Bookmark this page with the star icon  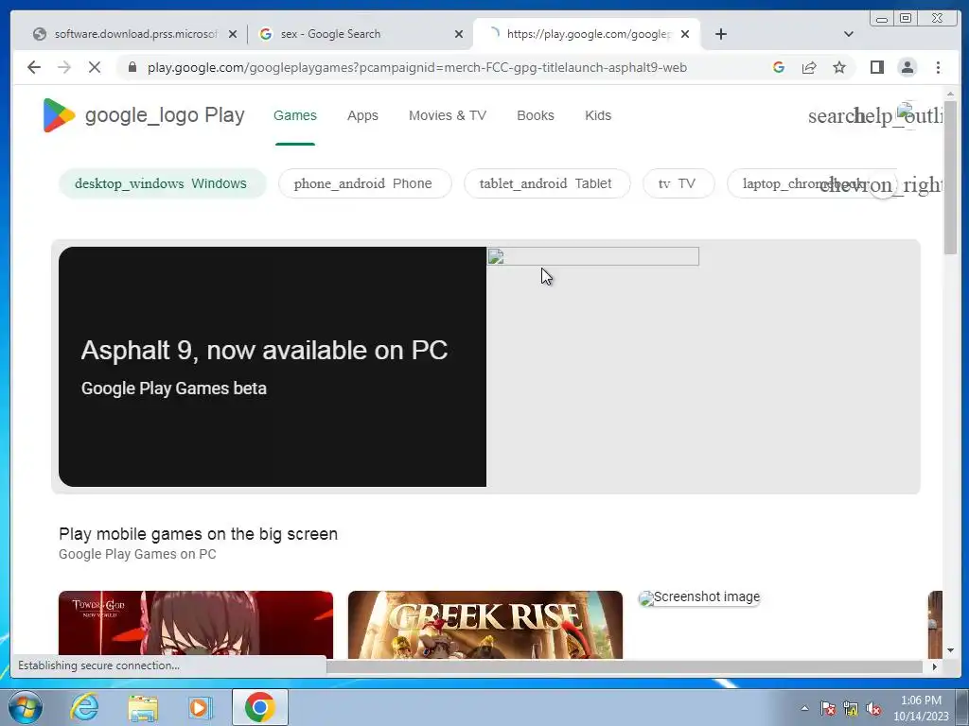pyautogui.click(x=839, y=67)
